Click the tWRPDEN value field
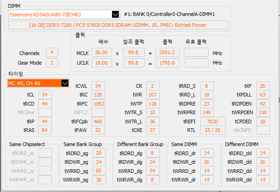 pyautogui.click(x=262, y=112)
